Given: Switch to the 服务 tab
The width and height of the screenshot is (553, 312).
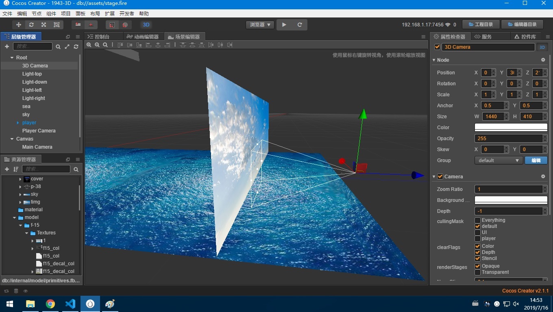Looking at the screenshot, I should coord(483,37).
